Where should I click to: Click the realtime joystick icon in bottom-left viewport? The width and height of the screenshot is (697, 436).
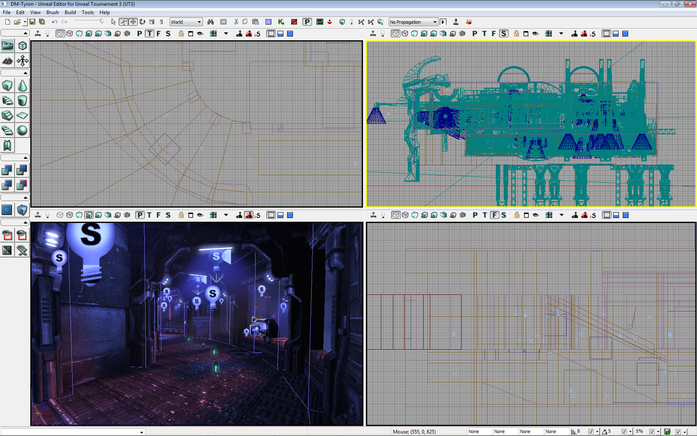coord(38,215)
